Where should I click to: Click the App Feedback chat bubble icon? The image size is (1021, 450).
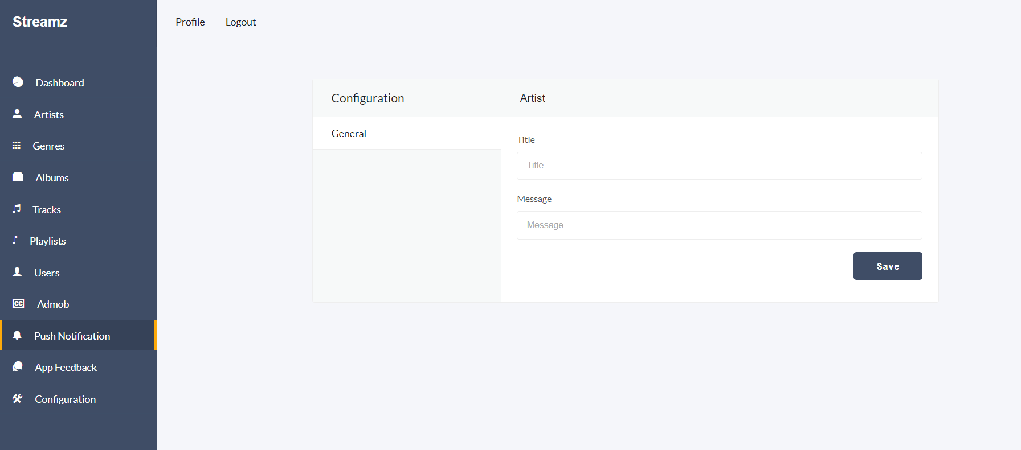tap(18, 367)
